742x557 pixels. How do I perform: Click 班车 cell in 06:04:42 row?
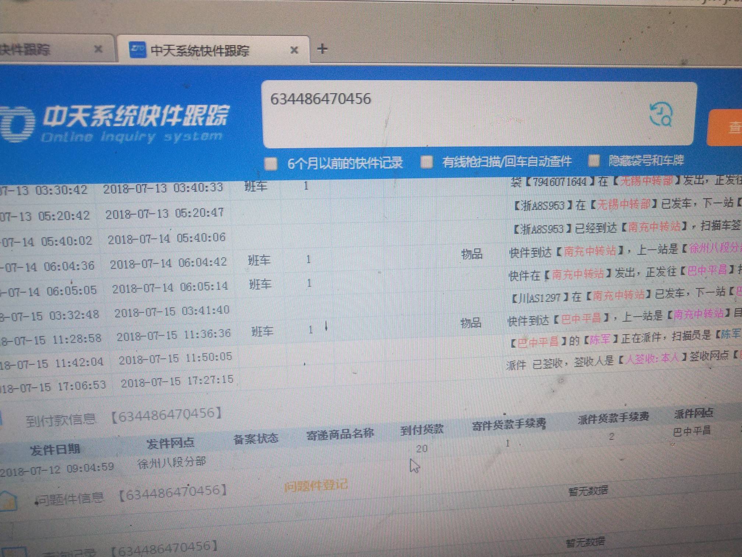point(259,260)
